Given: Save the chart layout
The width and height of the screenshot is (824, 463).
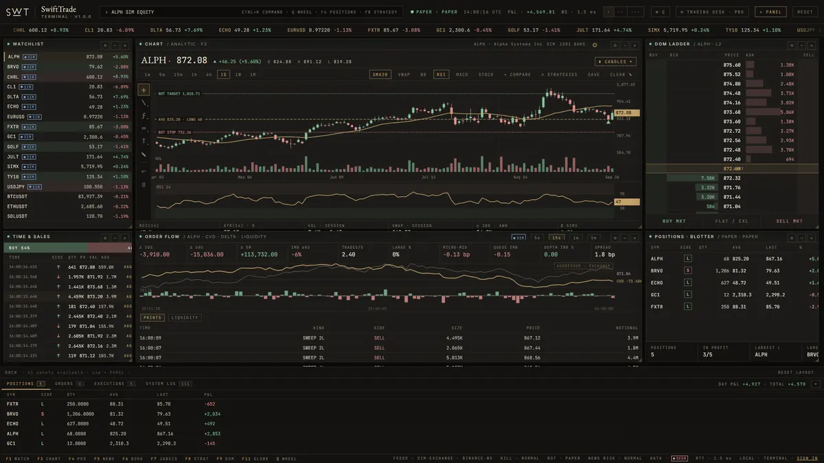Looking at the screenshot, I should point(593,74).
